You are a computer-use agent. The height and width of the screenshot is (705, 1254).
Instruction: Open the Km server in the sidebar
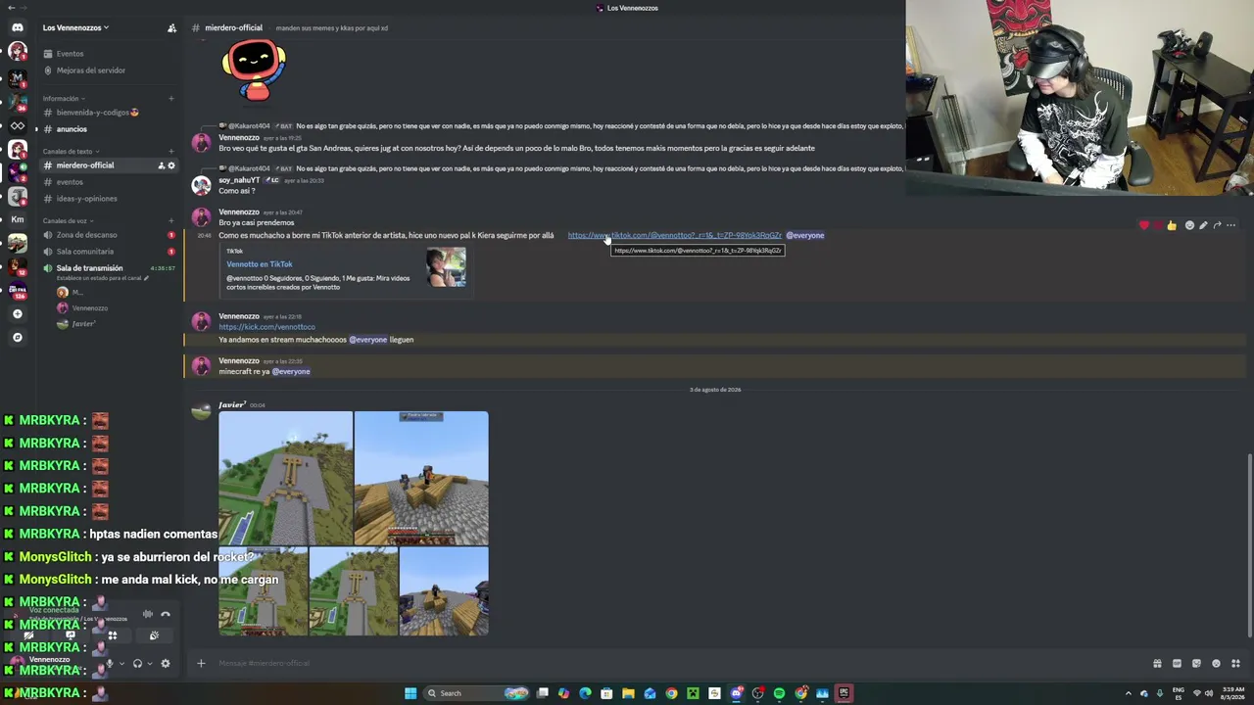pyautogui.click(x=17, y=219)
